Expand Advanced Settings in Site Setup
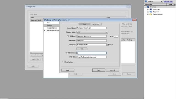 pyautogui.click(x=45, y=31)
